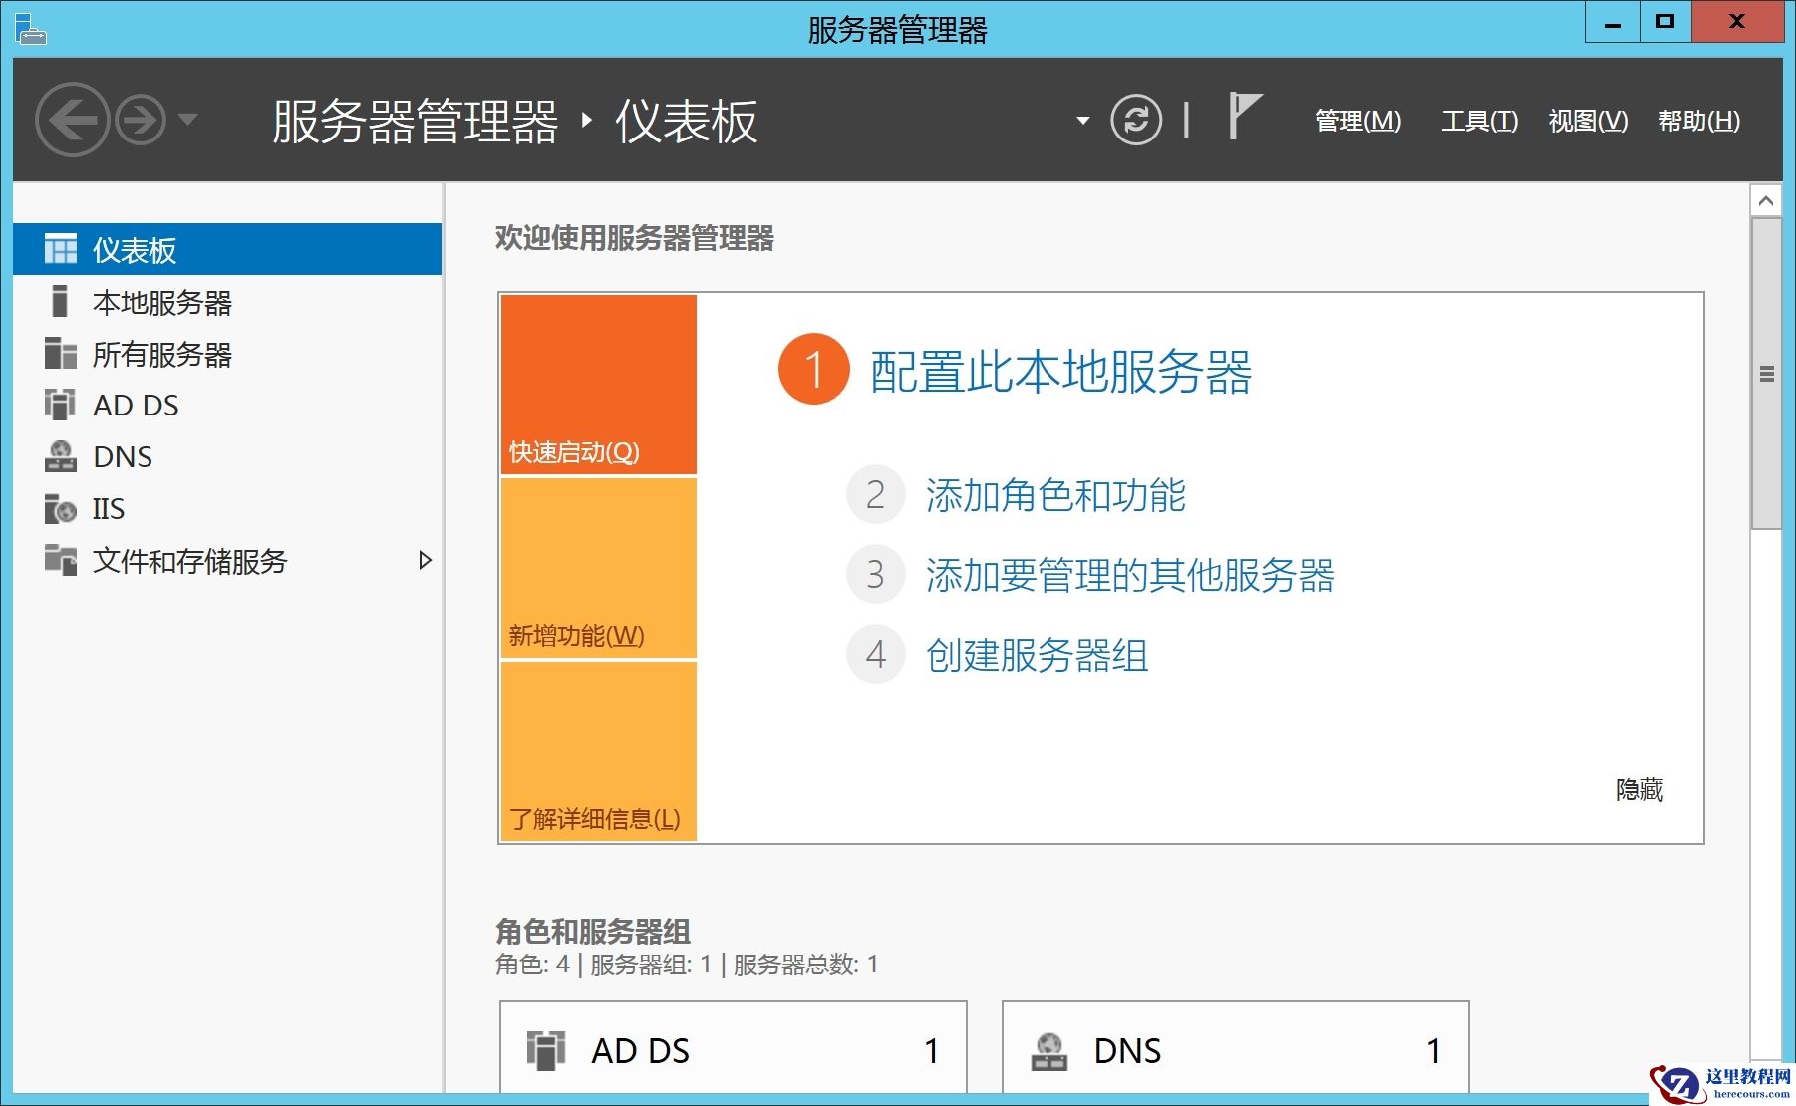Select the 所有服务器 icon
The width and height of the screenshot is (1796, 1106).
click(59, 354)
